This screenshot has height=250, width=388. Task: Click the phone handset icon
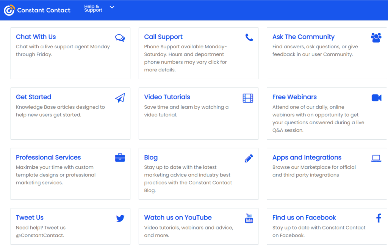pyautogui.click(x=249, y=37)
